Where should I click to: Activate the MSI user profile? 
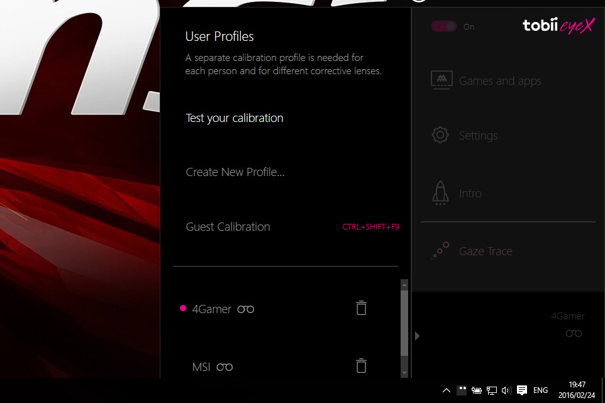click(201, 367)
